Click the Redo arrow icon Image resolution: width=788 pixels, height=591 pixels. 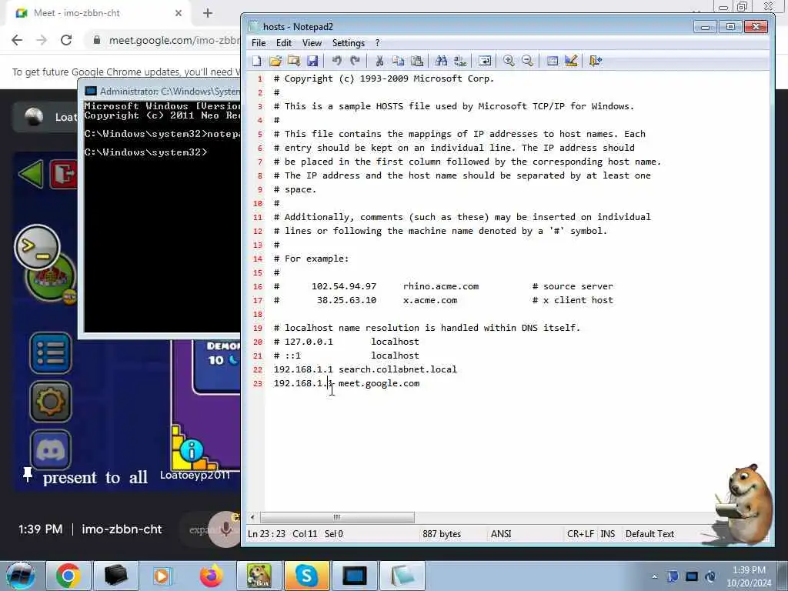coord(356,61)
